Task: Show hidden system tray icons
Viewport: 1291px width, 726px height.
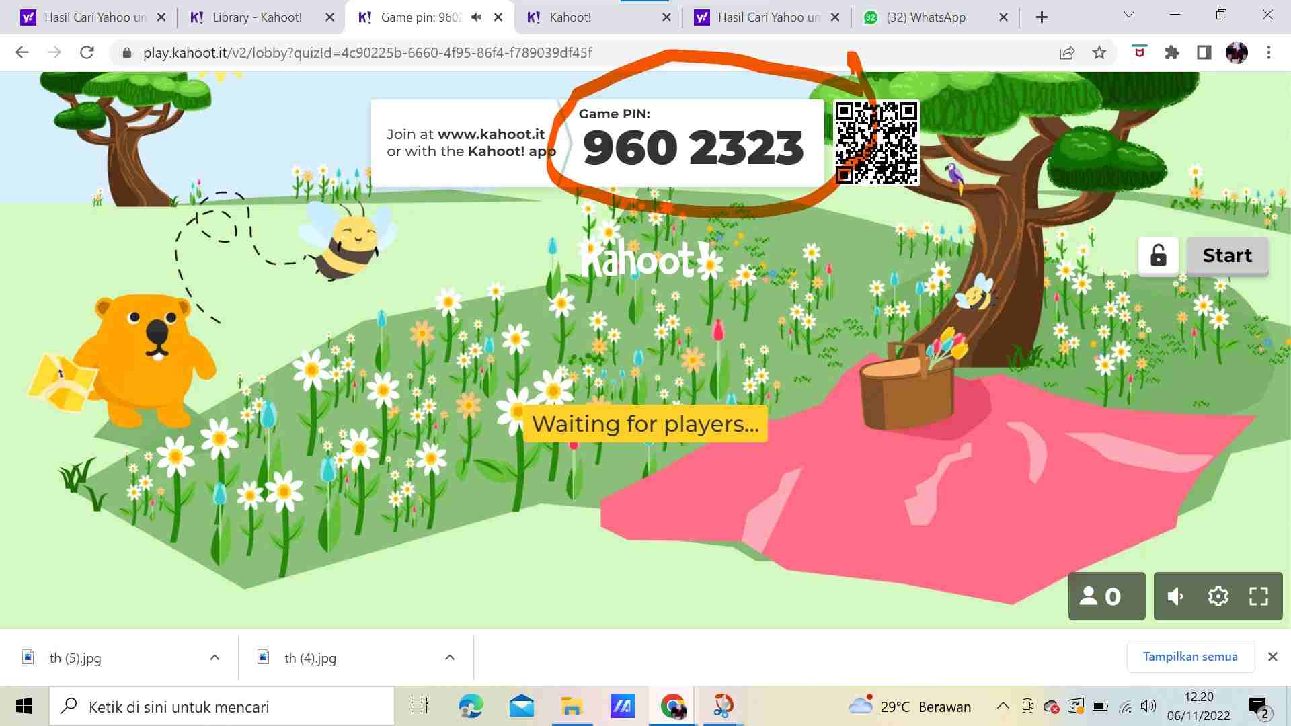Action: (x=1003, y=706)
